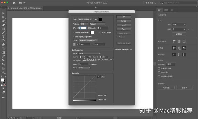198x119 pixels.
Task: Click the Cancel button
Action: point(124,21)
